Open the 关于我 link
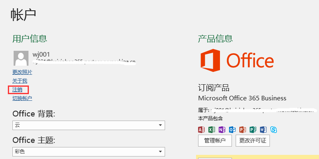 point(20,81)
